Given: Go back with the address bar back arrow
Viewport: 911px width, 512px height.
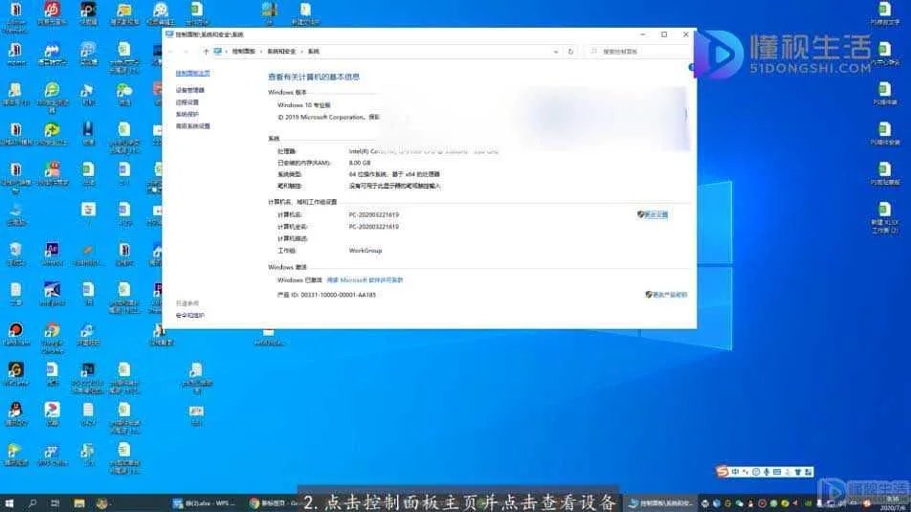Looking at the screenshot, I should [171, 52].
